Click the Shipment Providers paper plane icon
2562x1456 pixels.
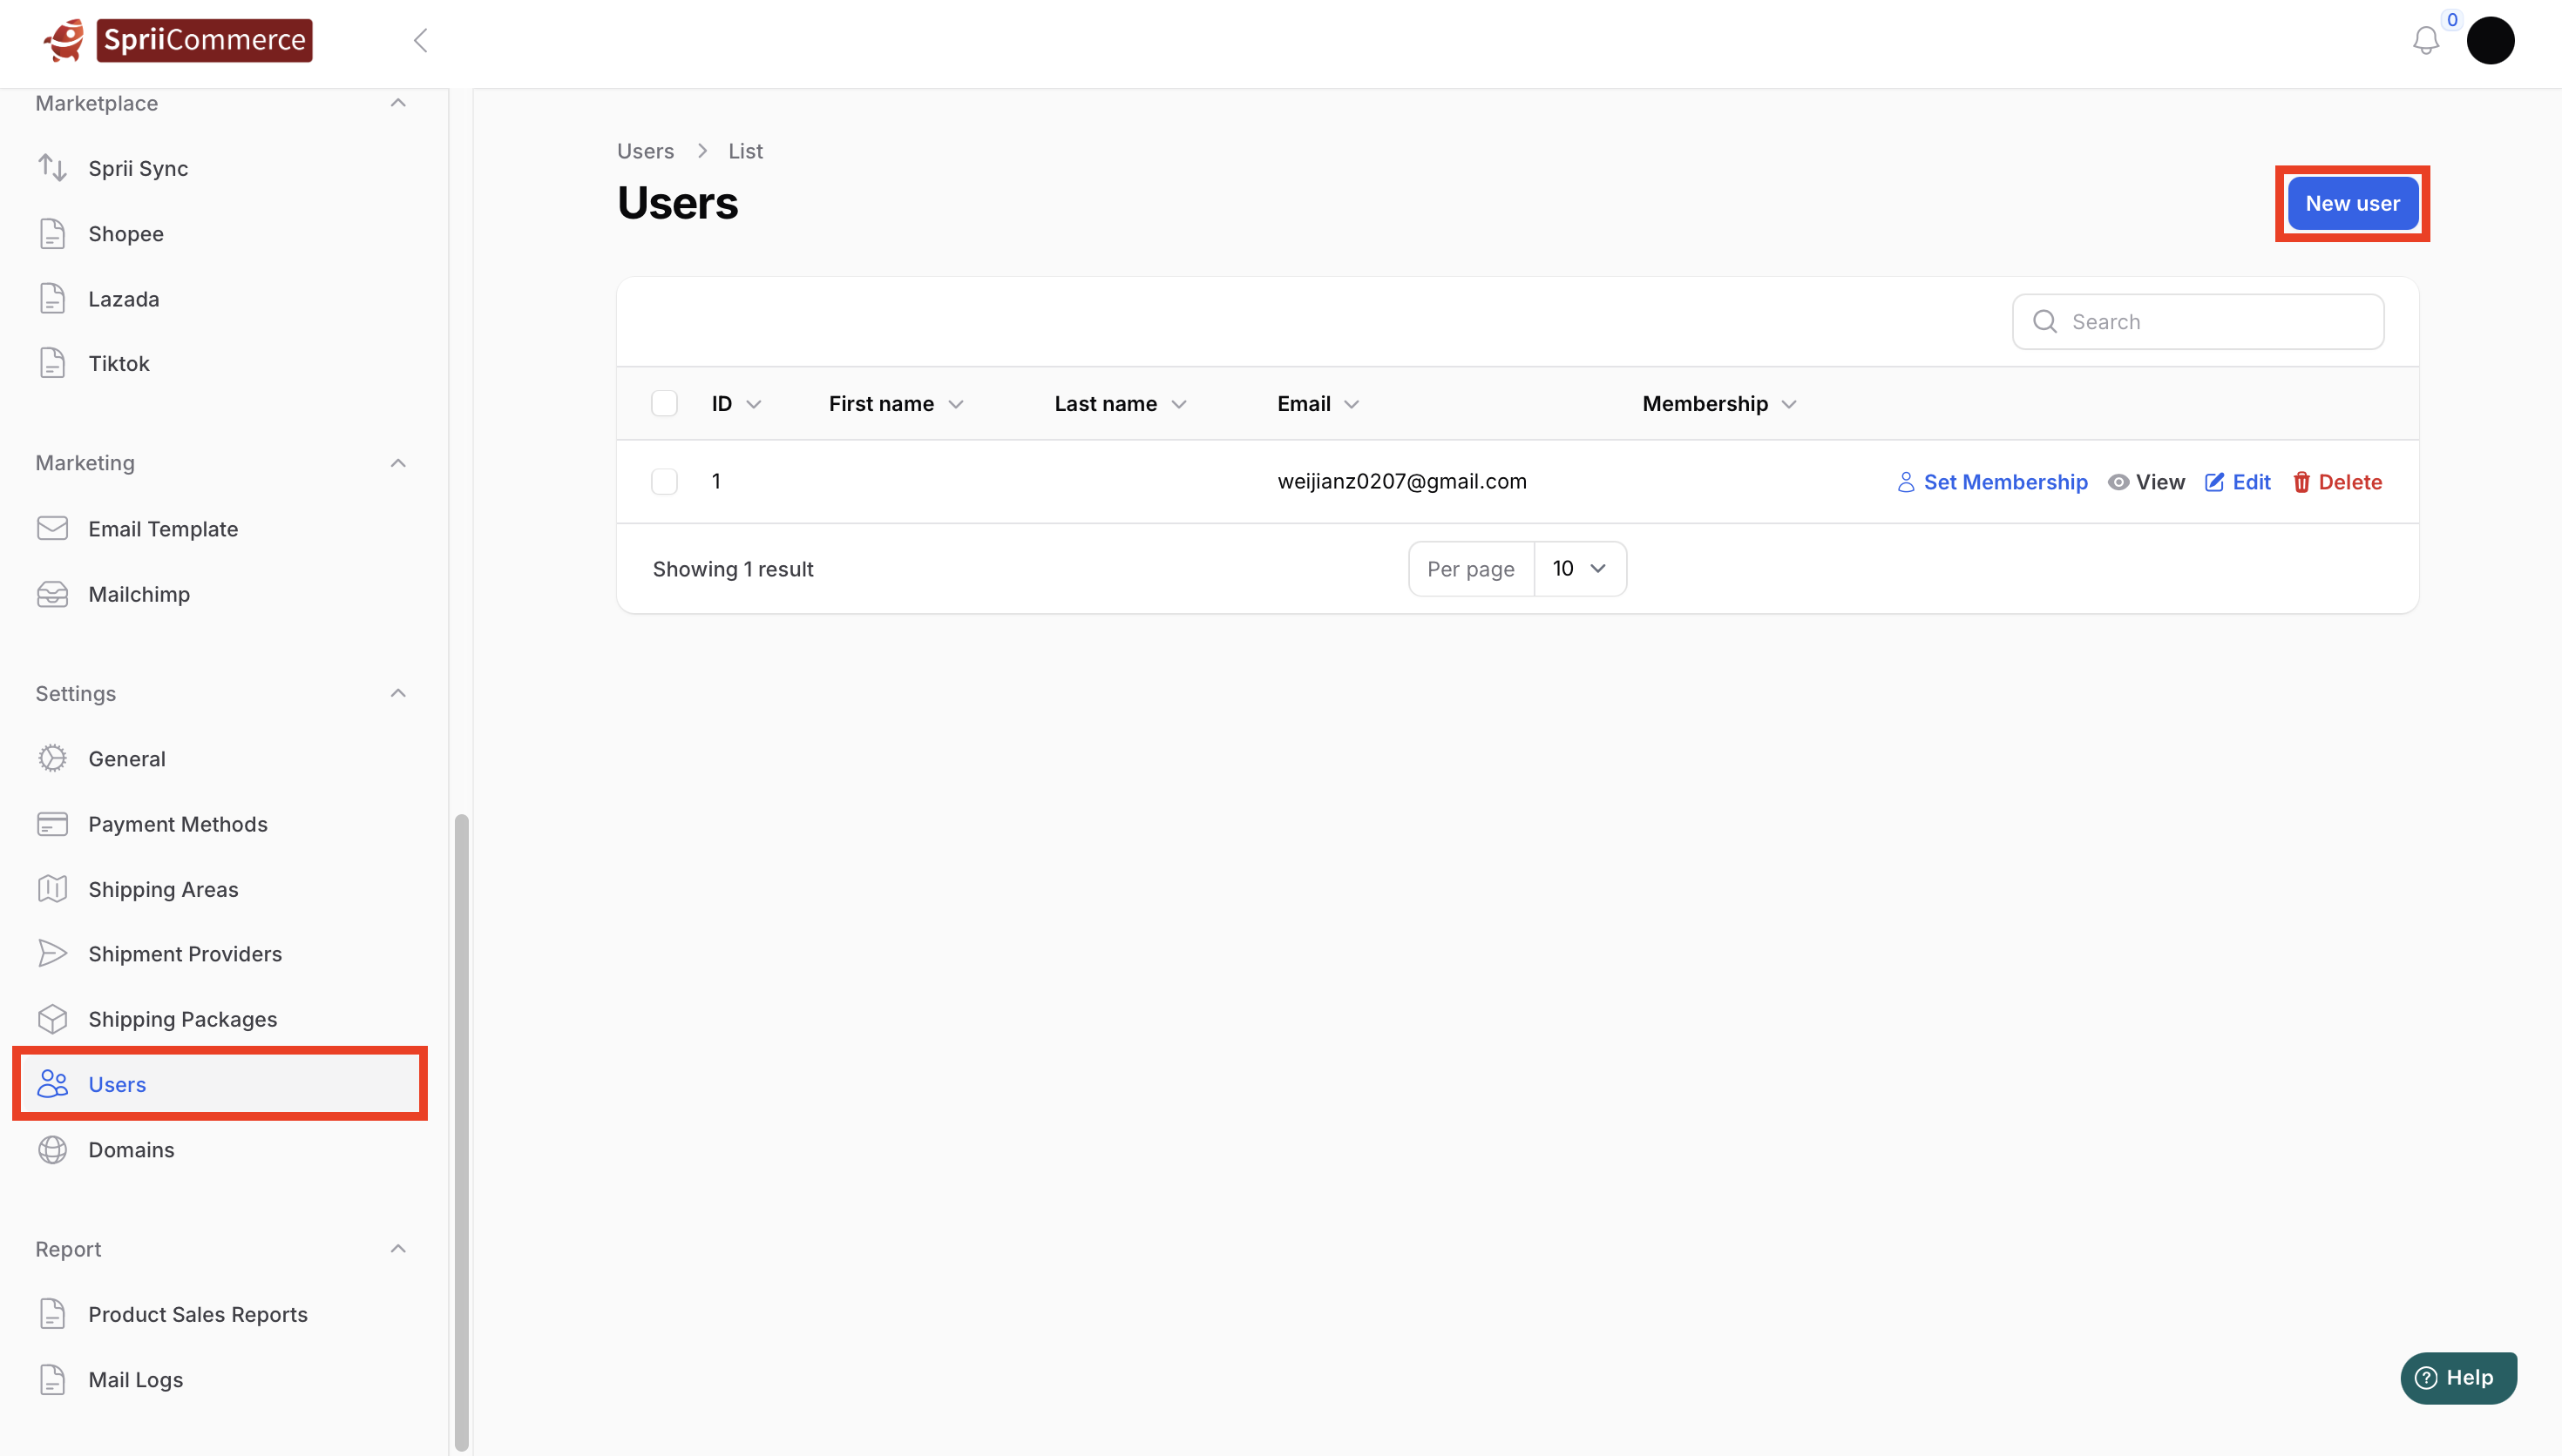point(52,954)
